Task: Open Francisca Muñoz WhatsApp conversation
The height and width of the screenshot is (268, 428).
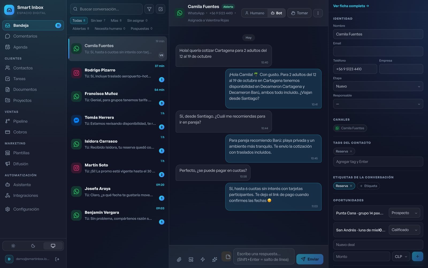Action: click(x=118, y=96)
